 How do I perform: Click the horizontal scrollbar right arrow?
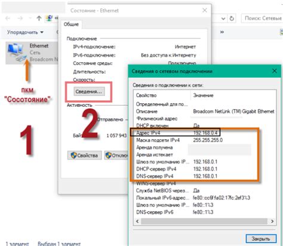[x=272, y=222]
